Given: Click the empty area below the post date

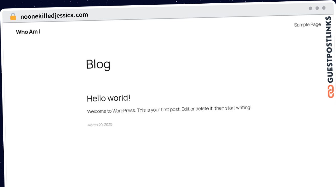Looking at the screenshot, I should (168, 156).
